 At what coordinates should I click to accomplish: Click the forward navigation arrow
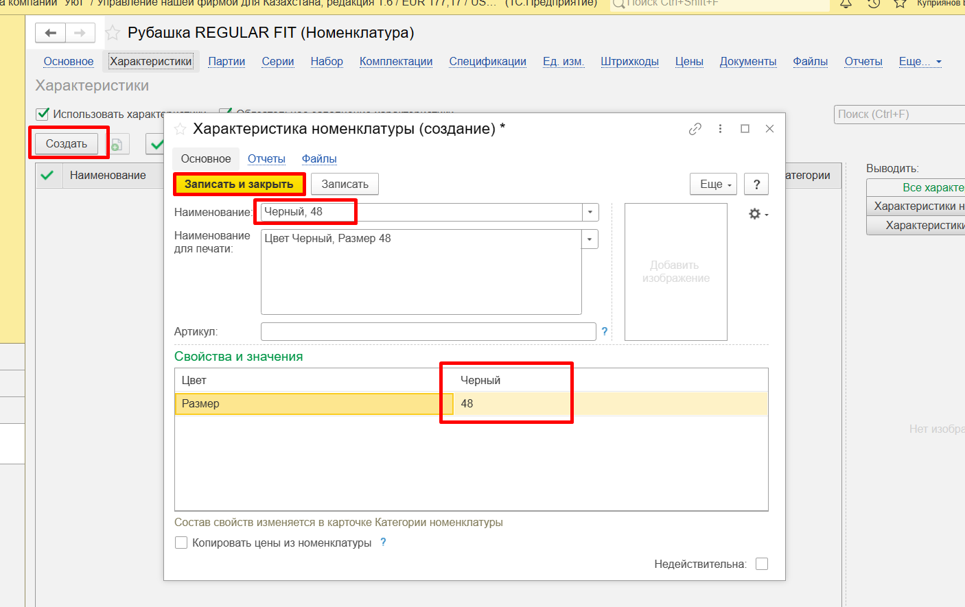[x=80, y=33]
